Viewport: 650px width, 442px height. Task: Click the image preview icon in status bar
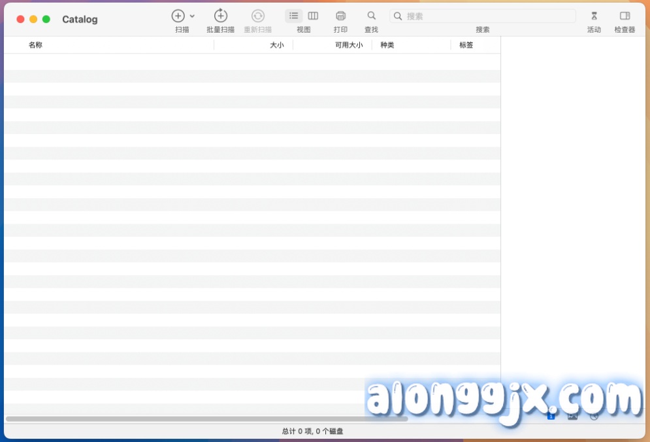point(572,416)
